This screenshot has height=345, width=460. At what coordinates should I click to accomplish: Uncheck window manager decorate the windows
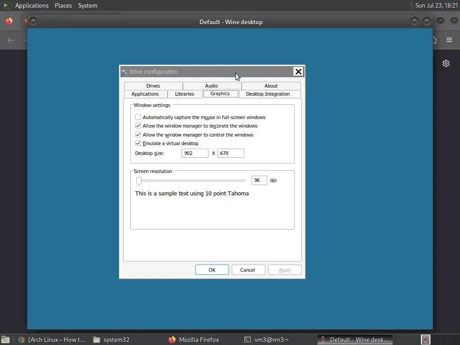[138, 126]
